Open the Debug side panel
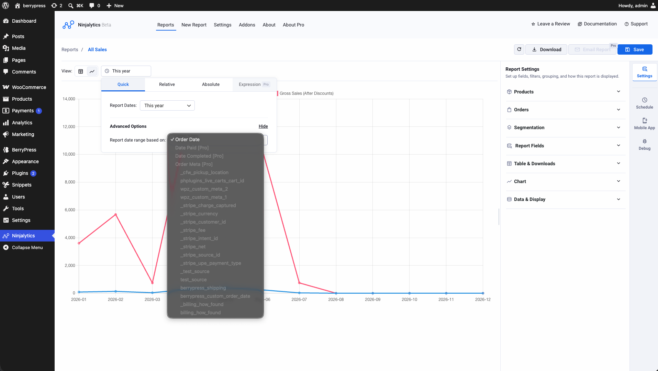658x371 pixels. [645, 144]
